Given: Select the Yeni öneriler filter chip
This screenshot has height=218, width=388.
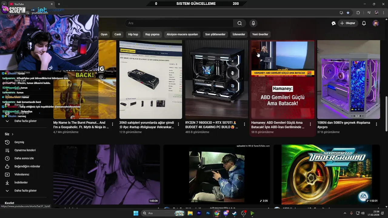Looking at the screenshot, I should pos(260,34).
